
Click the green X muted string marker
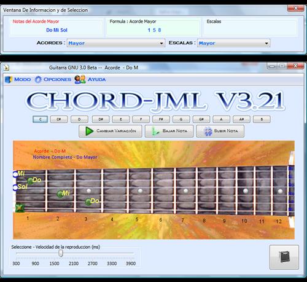[20, 208]
